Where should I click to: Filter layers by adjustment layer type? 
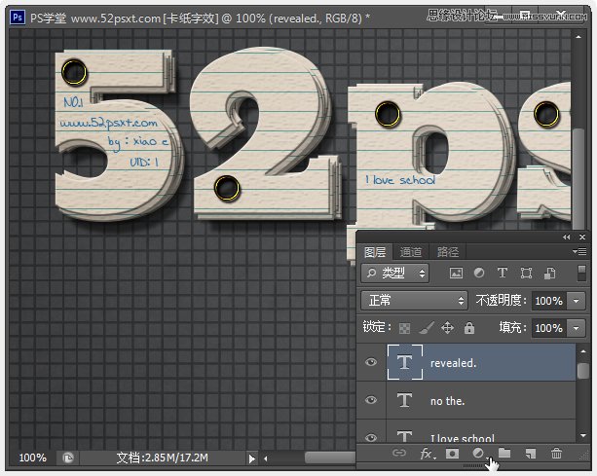coord(479,273)
